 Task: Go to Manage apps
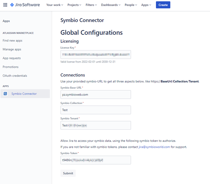12,49
